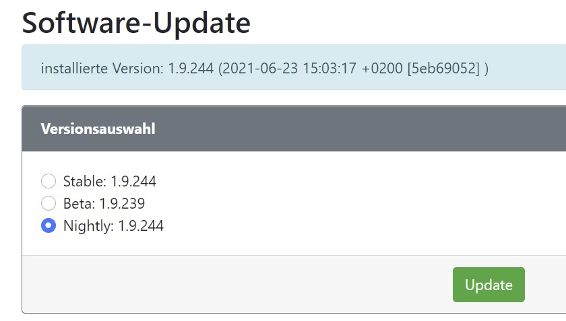Click the 'installierte Version' text in banner
Viewport: 566px width, 321px height.
click(102, 69)
